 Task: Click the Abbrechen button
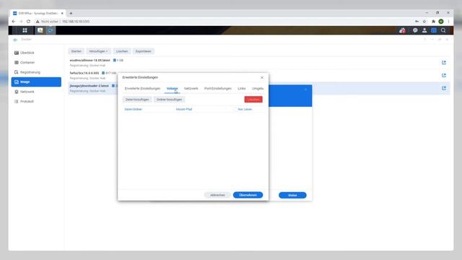click(217, 195)
